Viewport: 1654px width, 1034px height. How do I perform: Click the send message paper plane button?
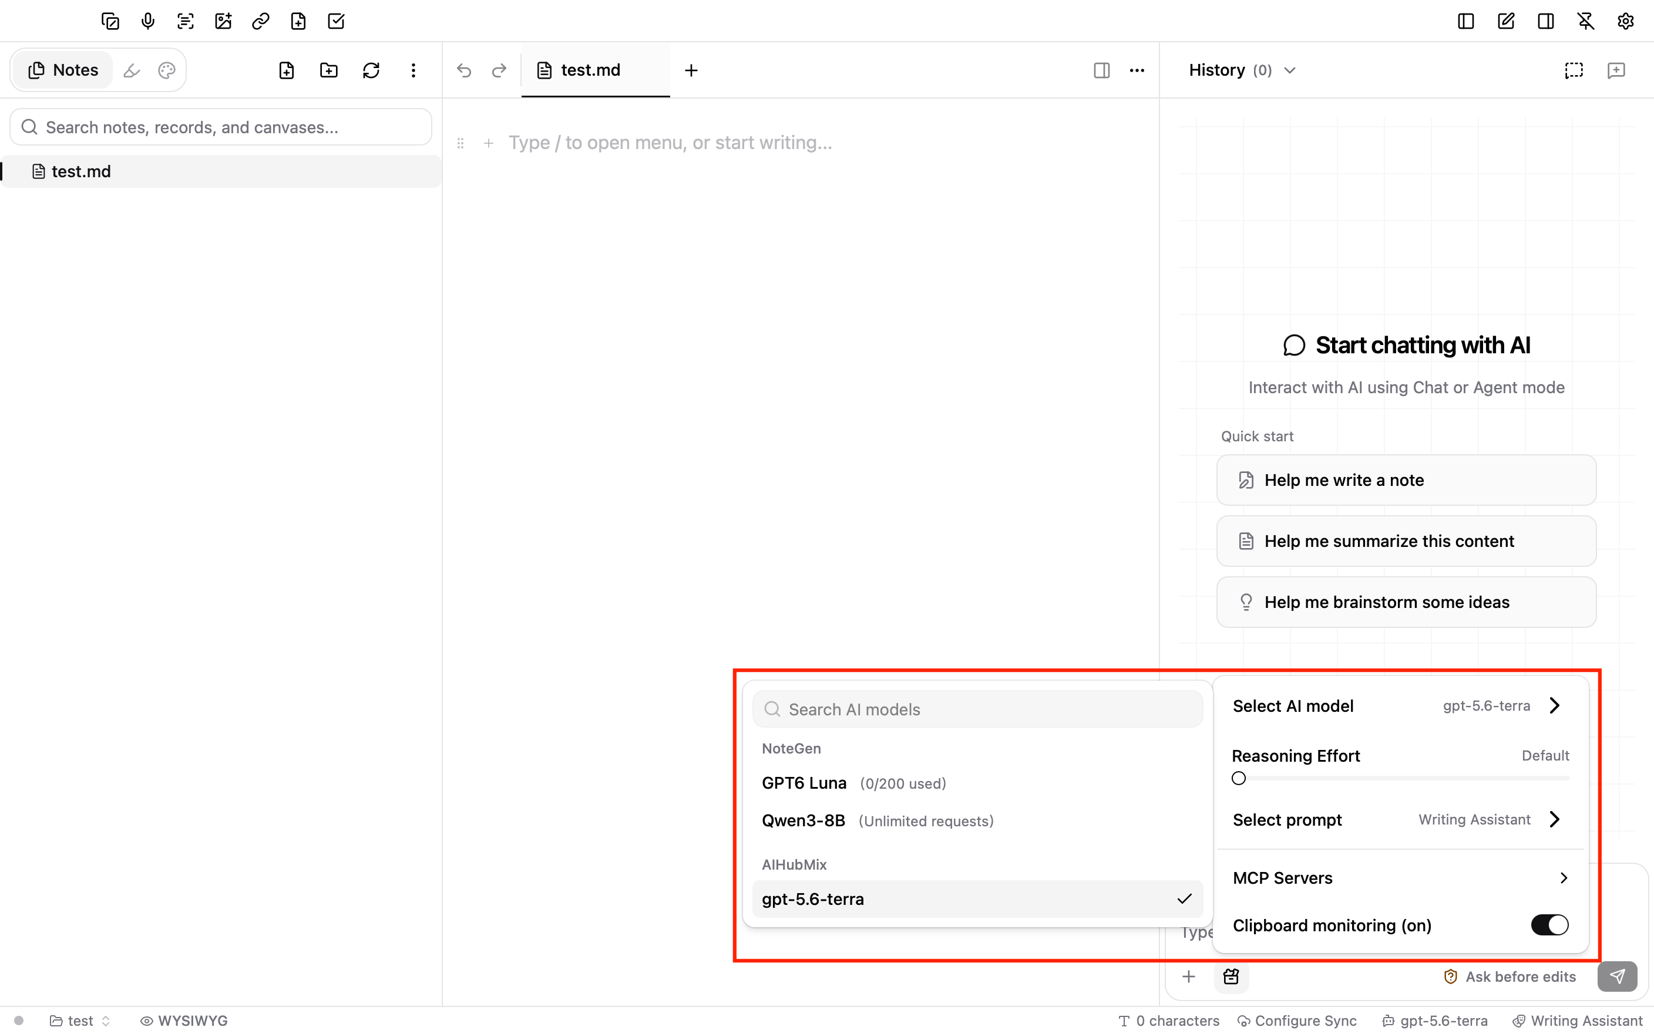[x=1617, y=976]
